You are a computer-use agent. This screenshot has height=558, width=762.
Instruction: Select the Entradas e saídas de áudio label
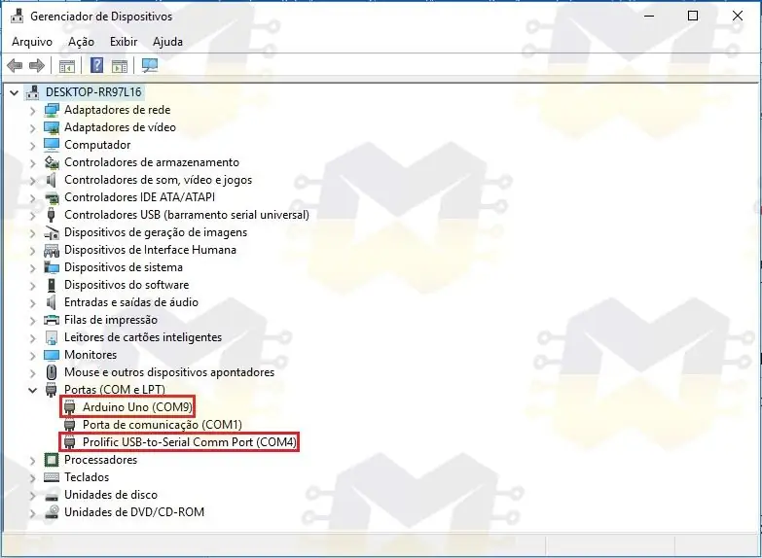[131, 302]
